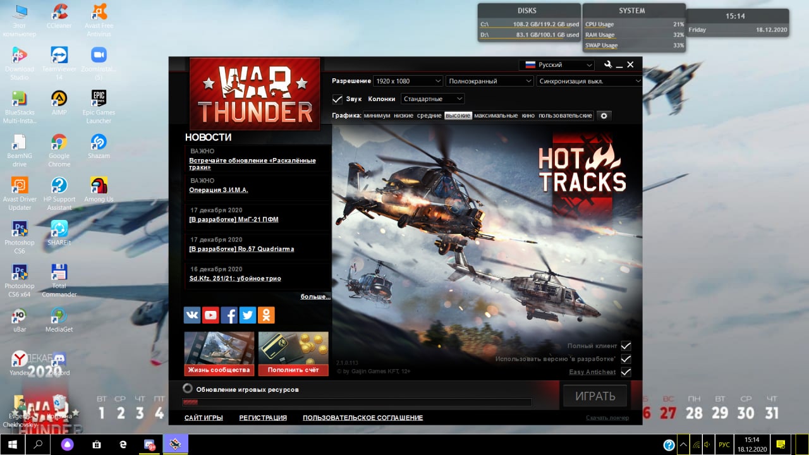Viewport: 809px width, 455px height.
Task: Select кино graphics preset
Action: coord(528,116)
